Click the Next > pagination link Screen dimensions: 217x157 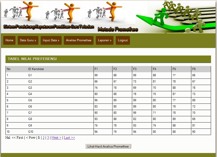click(56, 137)
